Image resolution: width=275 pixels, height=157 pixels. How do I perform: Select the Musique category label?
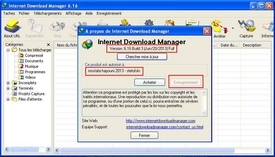pyautogui.click(x=32, y=66)
